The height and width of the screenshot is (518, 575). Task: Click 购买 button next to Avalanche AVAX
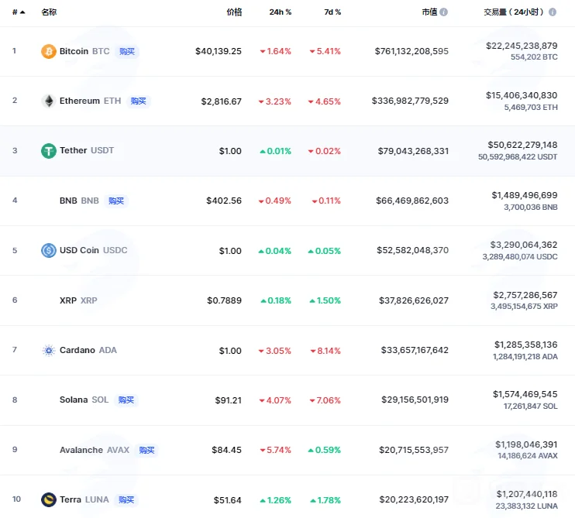coord(146,450)
